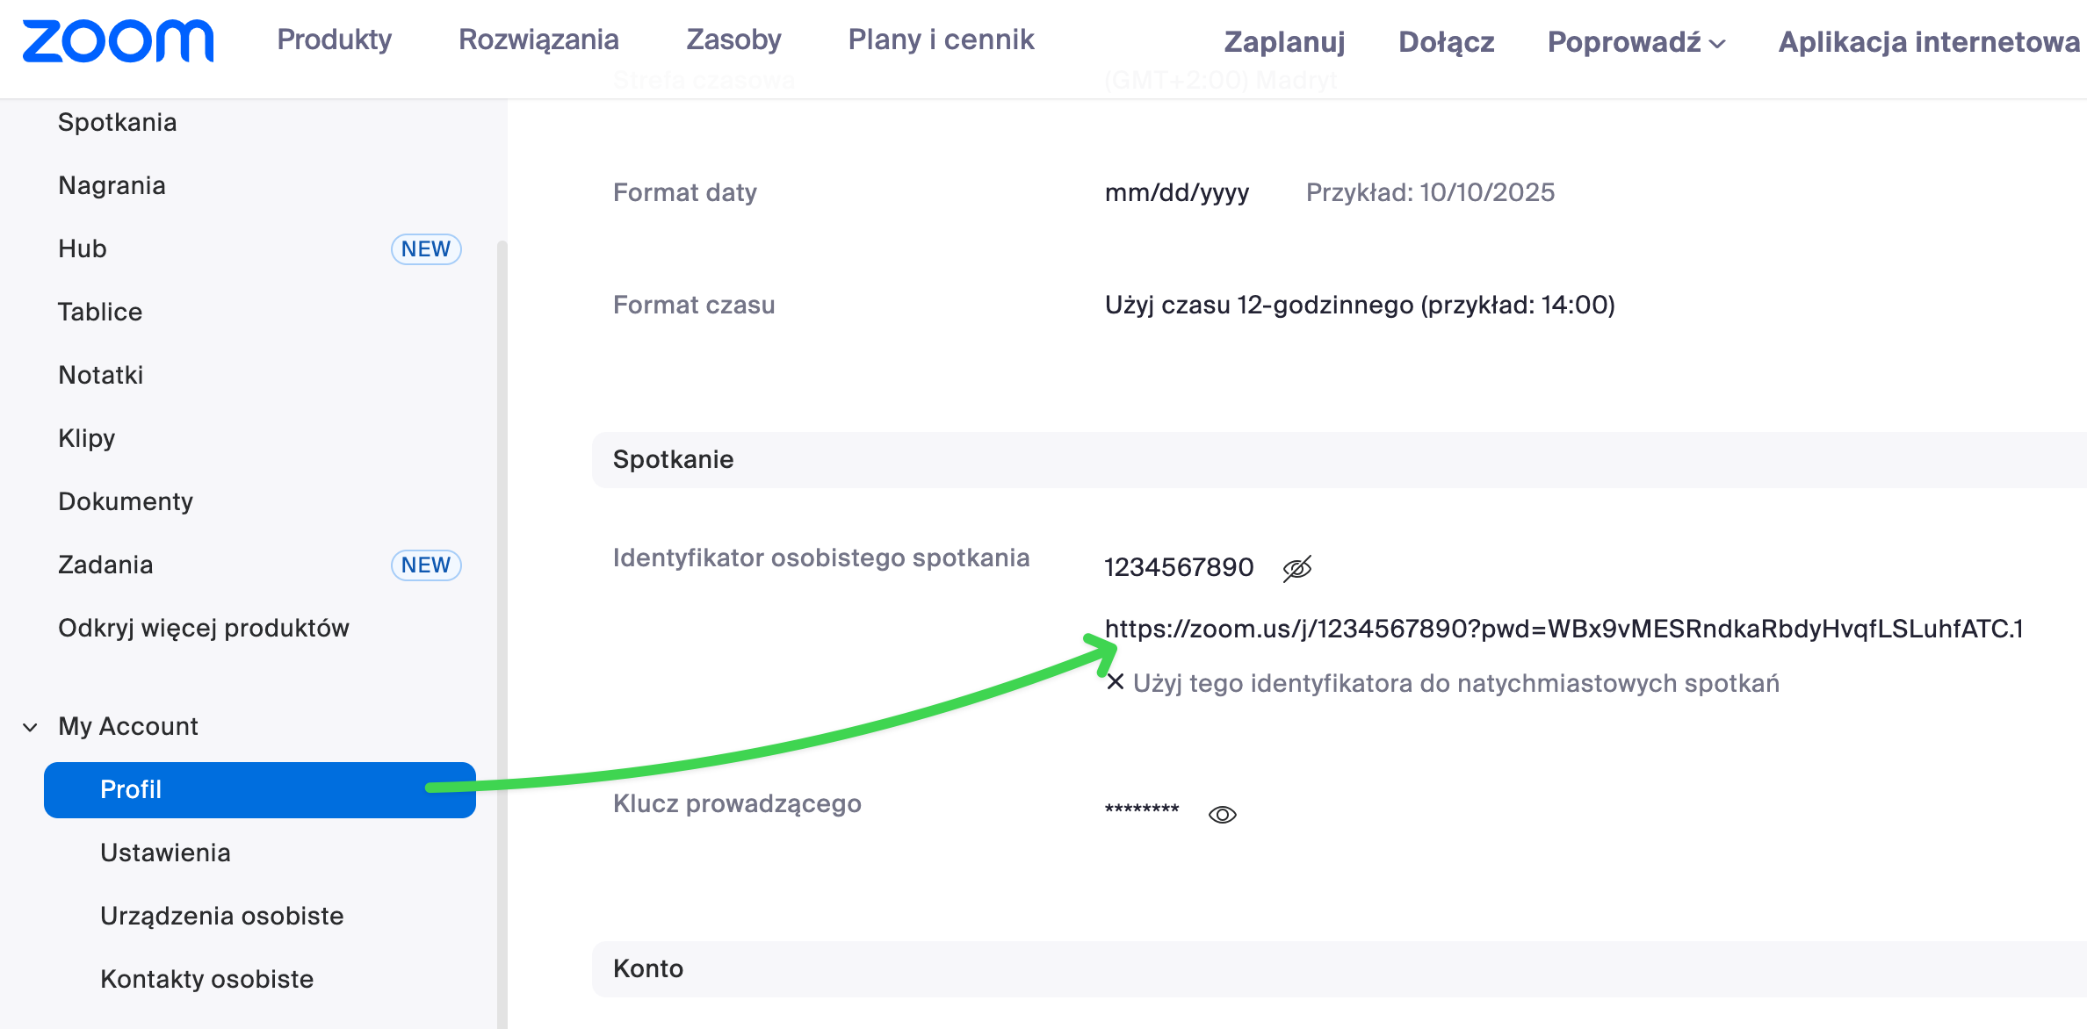Reveal the host key with eye icon
Image resolution: width=2087 pixels, height=1029 pixels.
[x=1222, y=815]
